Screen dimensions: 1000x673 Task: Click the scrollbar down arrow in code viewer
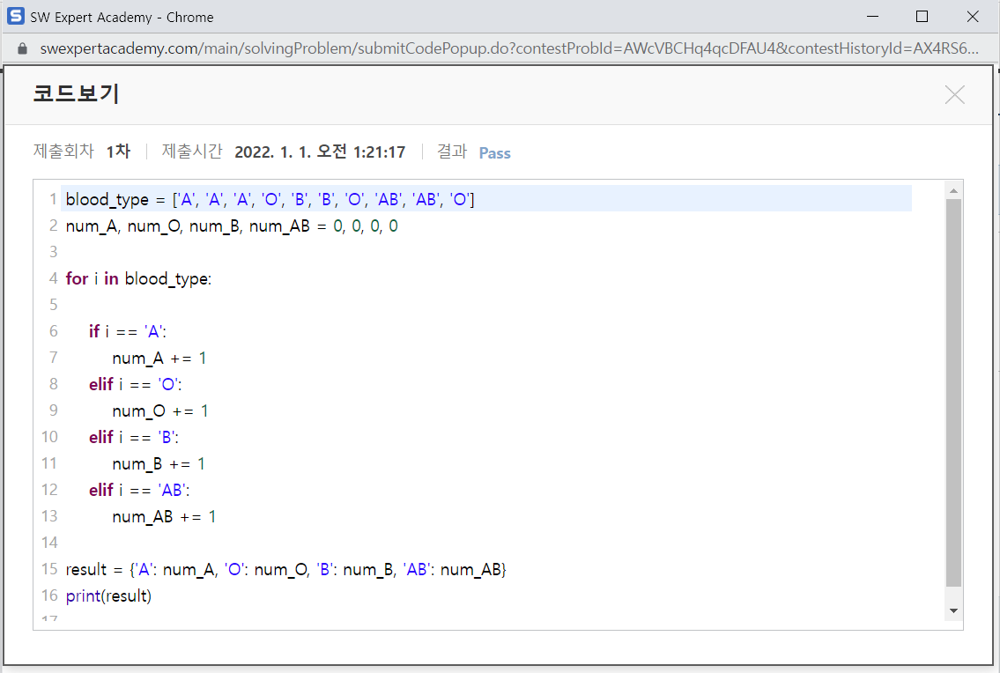[x=953, y=610]
